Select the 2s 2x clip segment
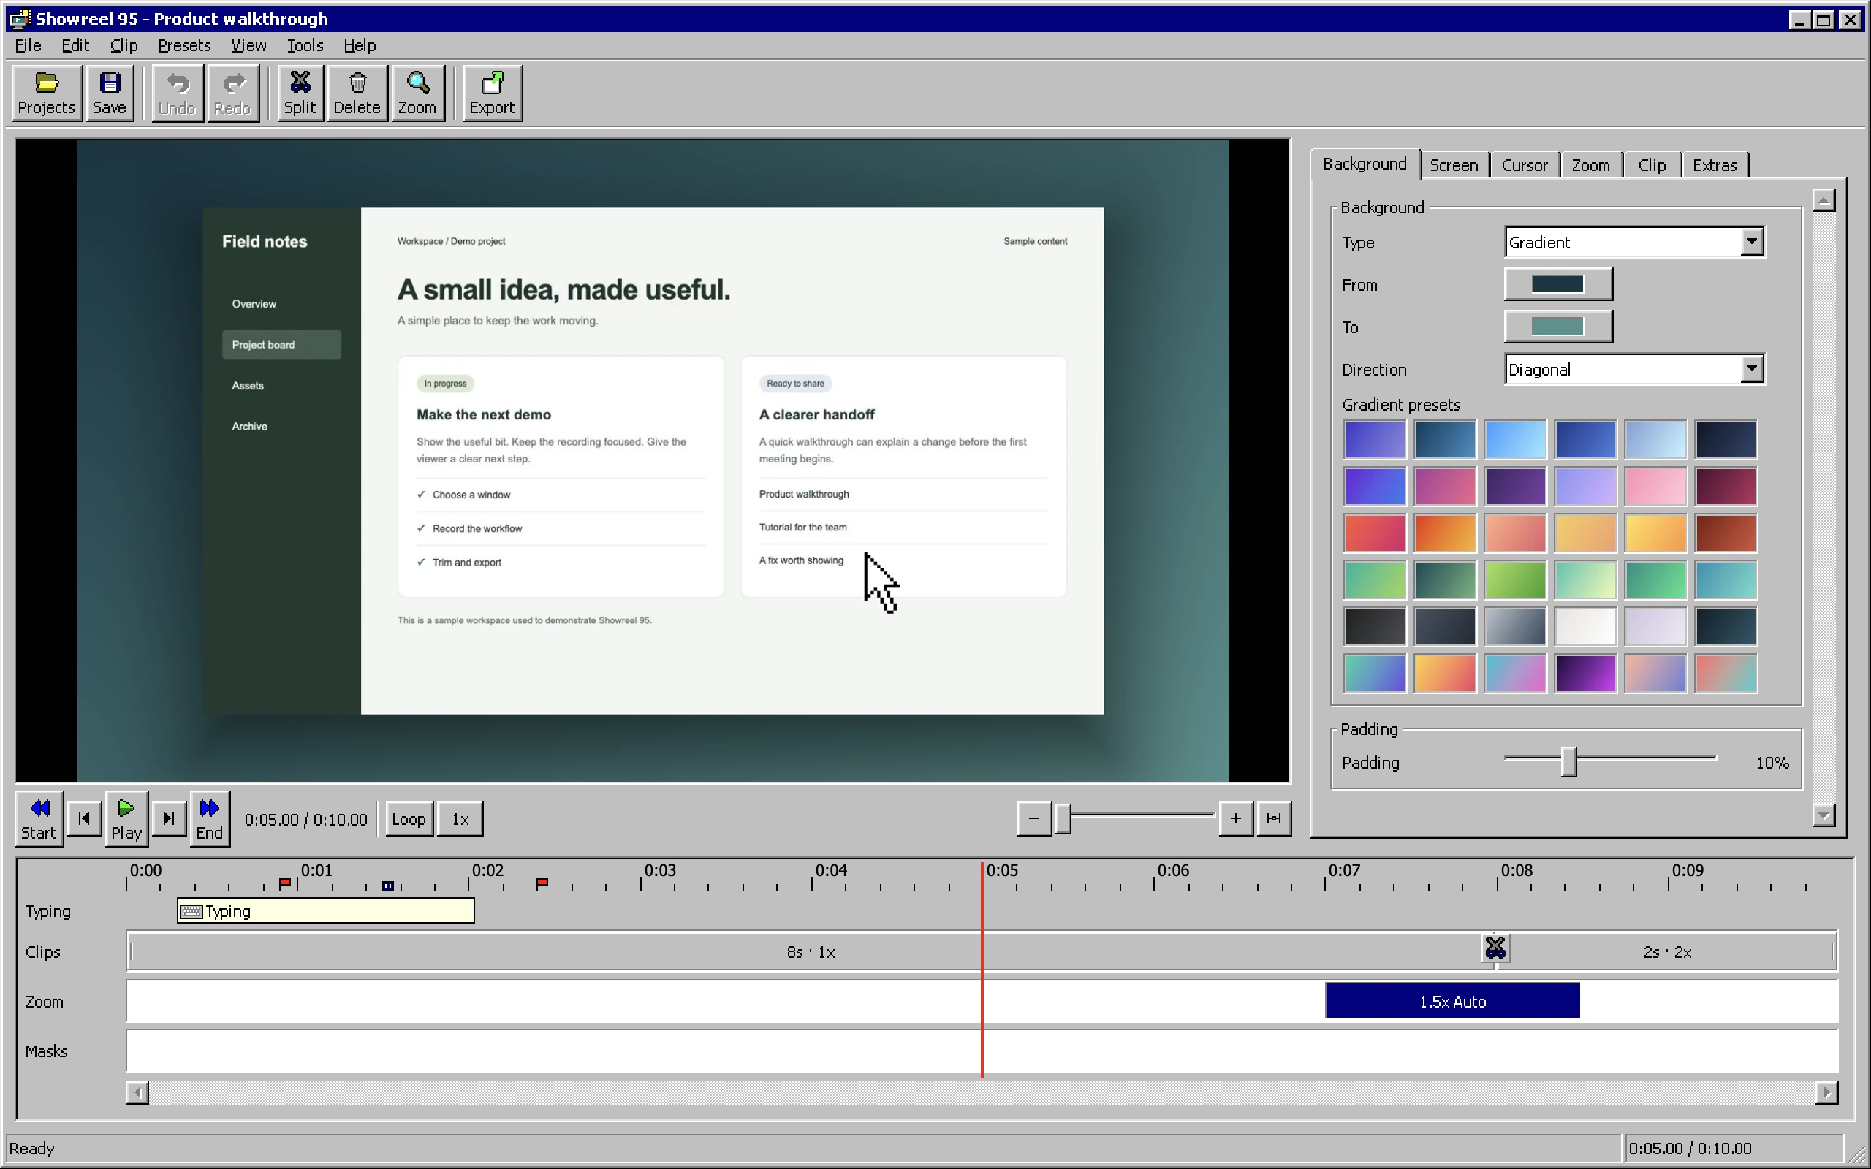1871x1169 pixels. click(x=1667, y=953)
